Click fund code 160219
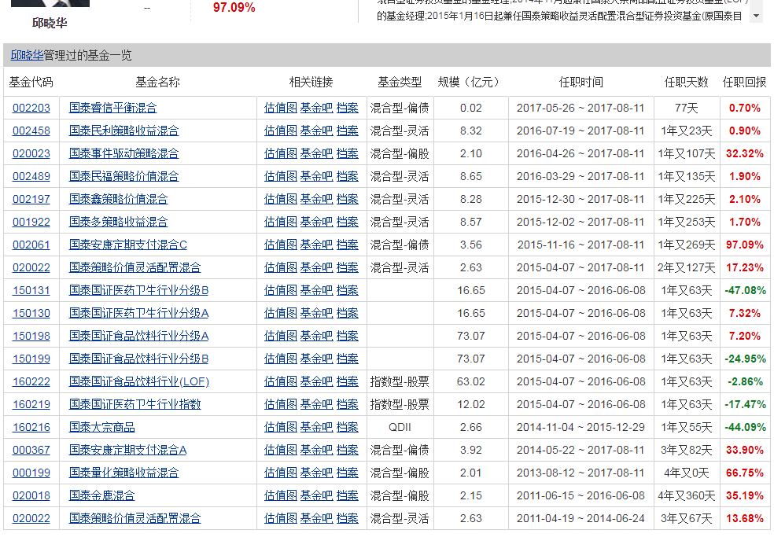The height and width of the screenshot is (541, 774). click(31, 404)
